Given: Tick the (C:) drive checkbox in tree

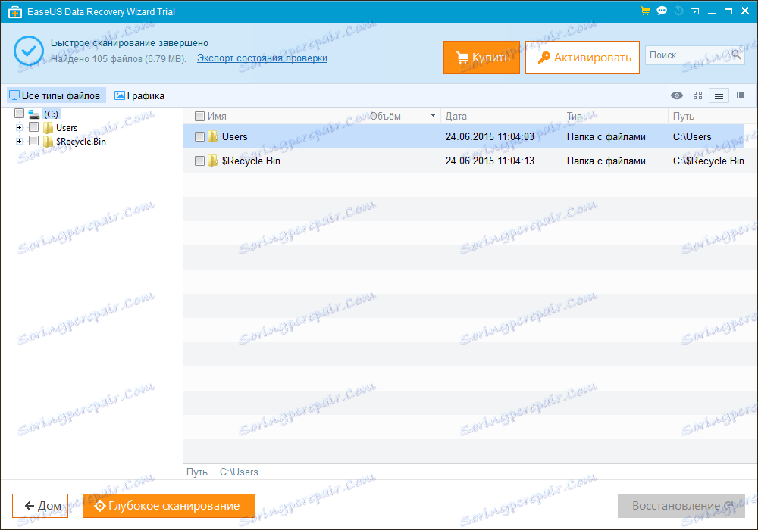Looking at the screenshot, I should coord(20,114).
